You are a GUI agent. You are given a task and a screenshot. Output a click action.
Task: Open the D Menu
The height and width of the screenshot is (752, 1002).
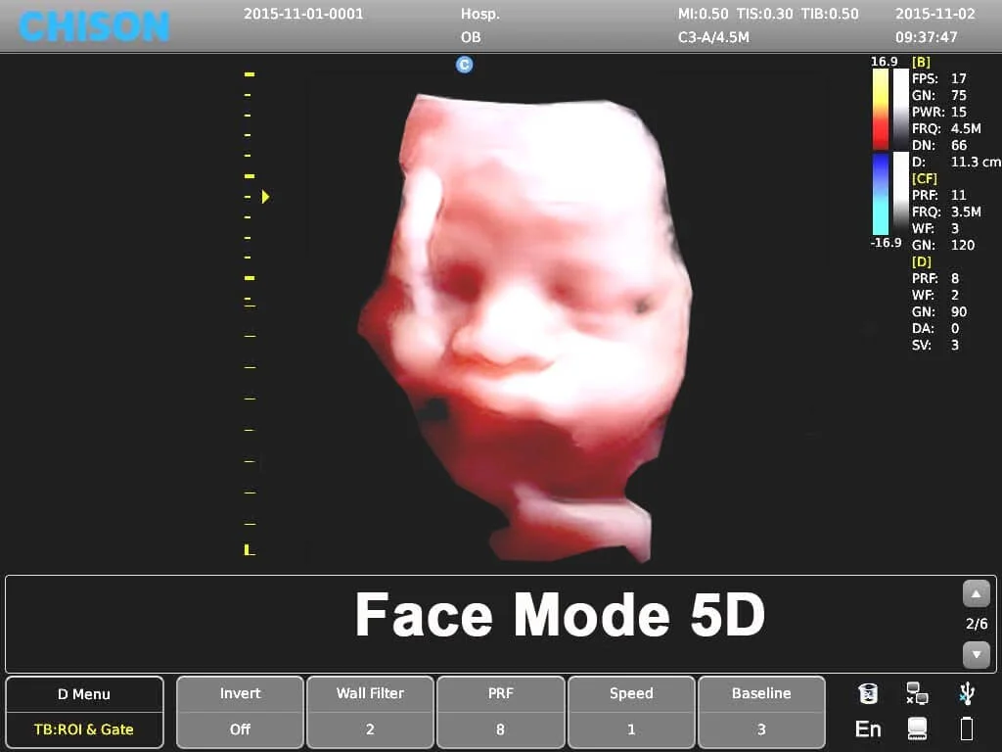84,694
